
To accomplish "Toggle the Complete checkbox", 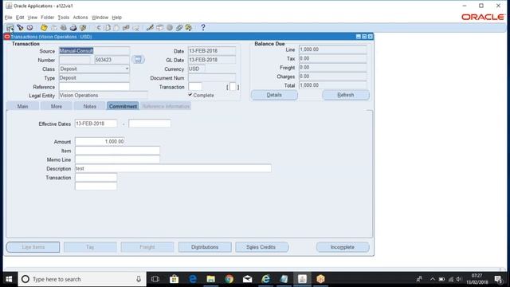I will tap(190, 95).
